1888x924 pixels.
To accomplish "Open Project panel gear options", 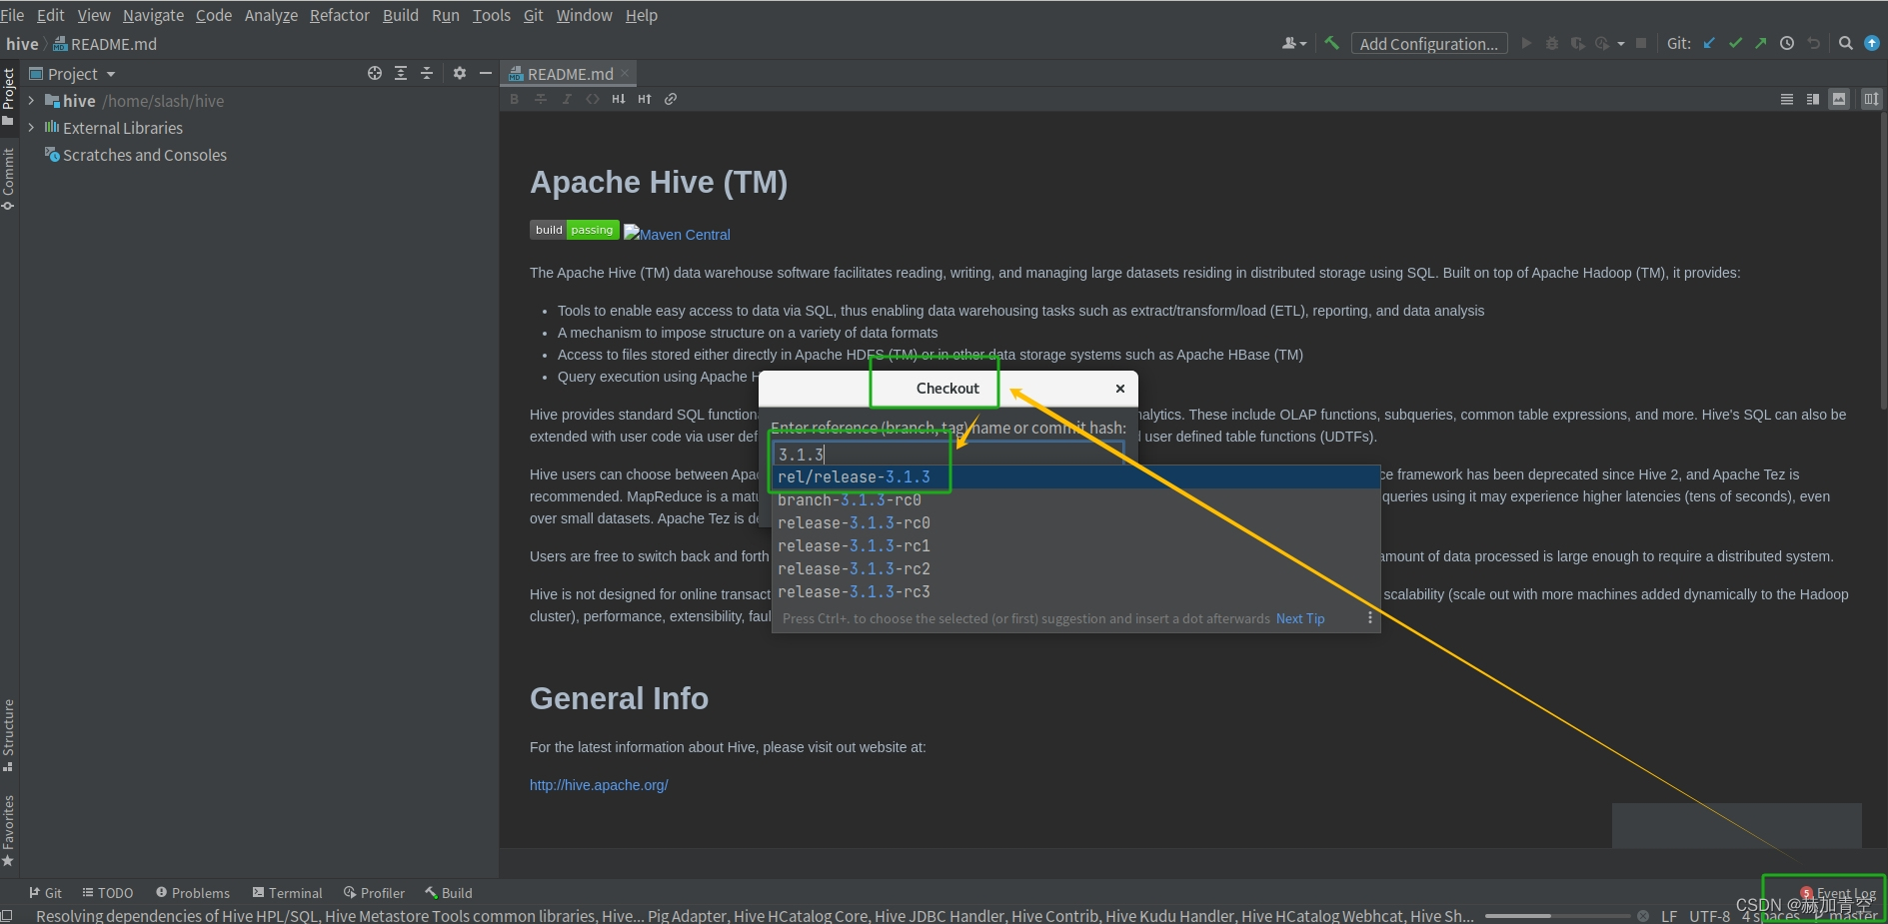I will click(x=460, y=73).
